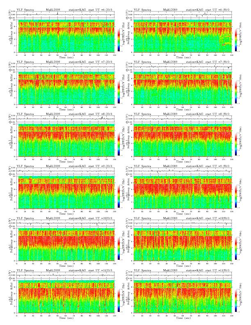Click the "start UT =9:20:0" title text
Screen dimensions: 251x325
pyautogui.click(x=100, y=166)
